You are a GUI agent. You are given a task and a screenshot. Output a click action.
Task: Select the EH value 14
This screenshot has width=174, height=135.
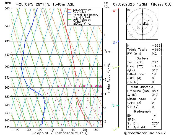pyautogui.click(x=154, y=116)
